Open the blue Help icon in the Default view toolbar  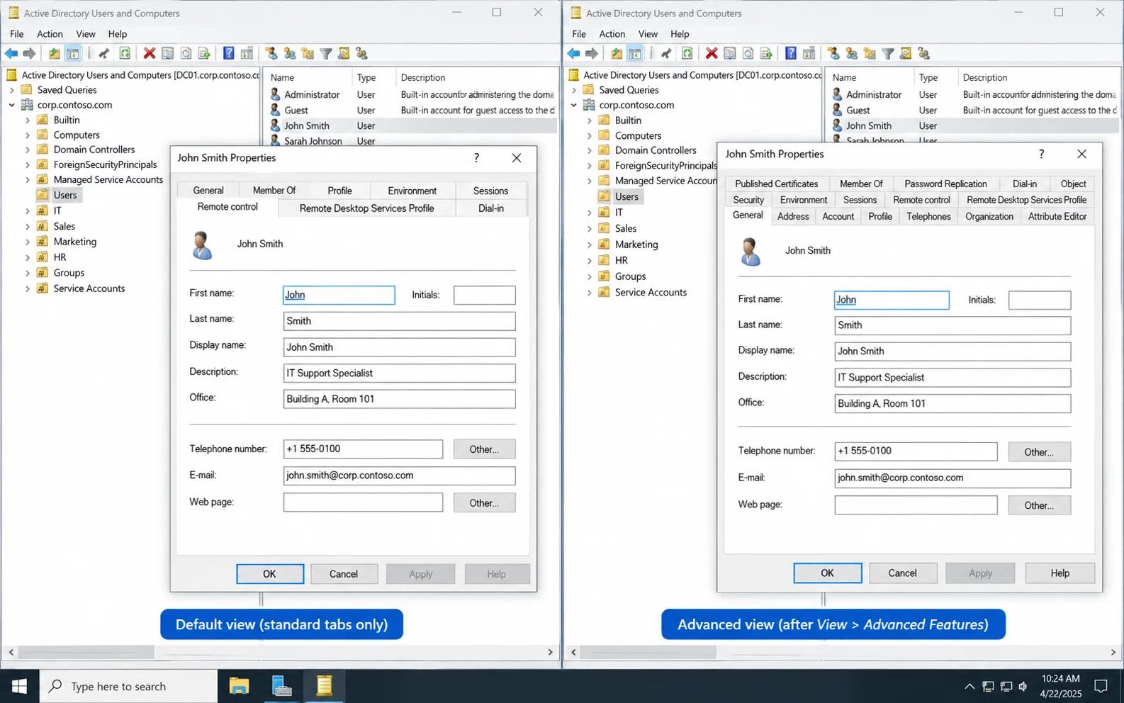(228, 53)
